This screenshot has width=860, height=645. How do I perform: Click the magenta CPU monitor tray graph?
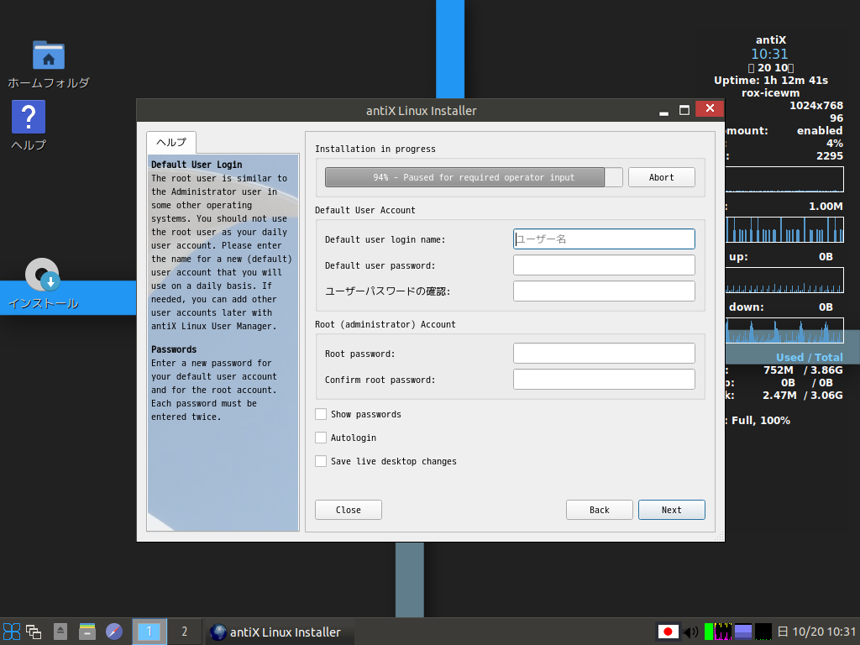point(723,632)
